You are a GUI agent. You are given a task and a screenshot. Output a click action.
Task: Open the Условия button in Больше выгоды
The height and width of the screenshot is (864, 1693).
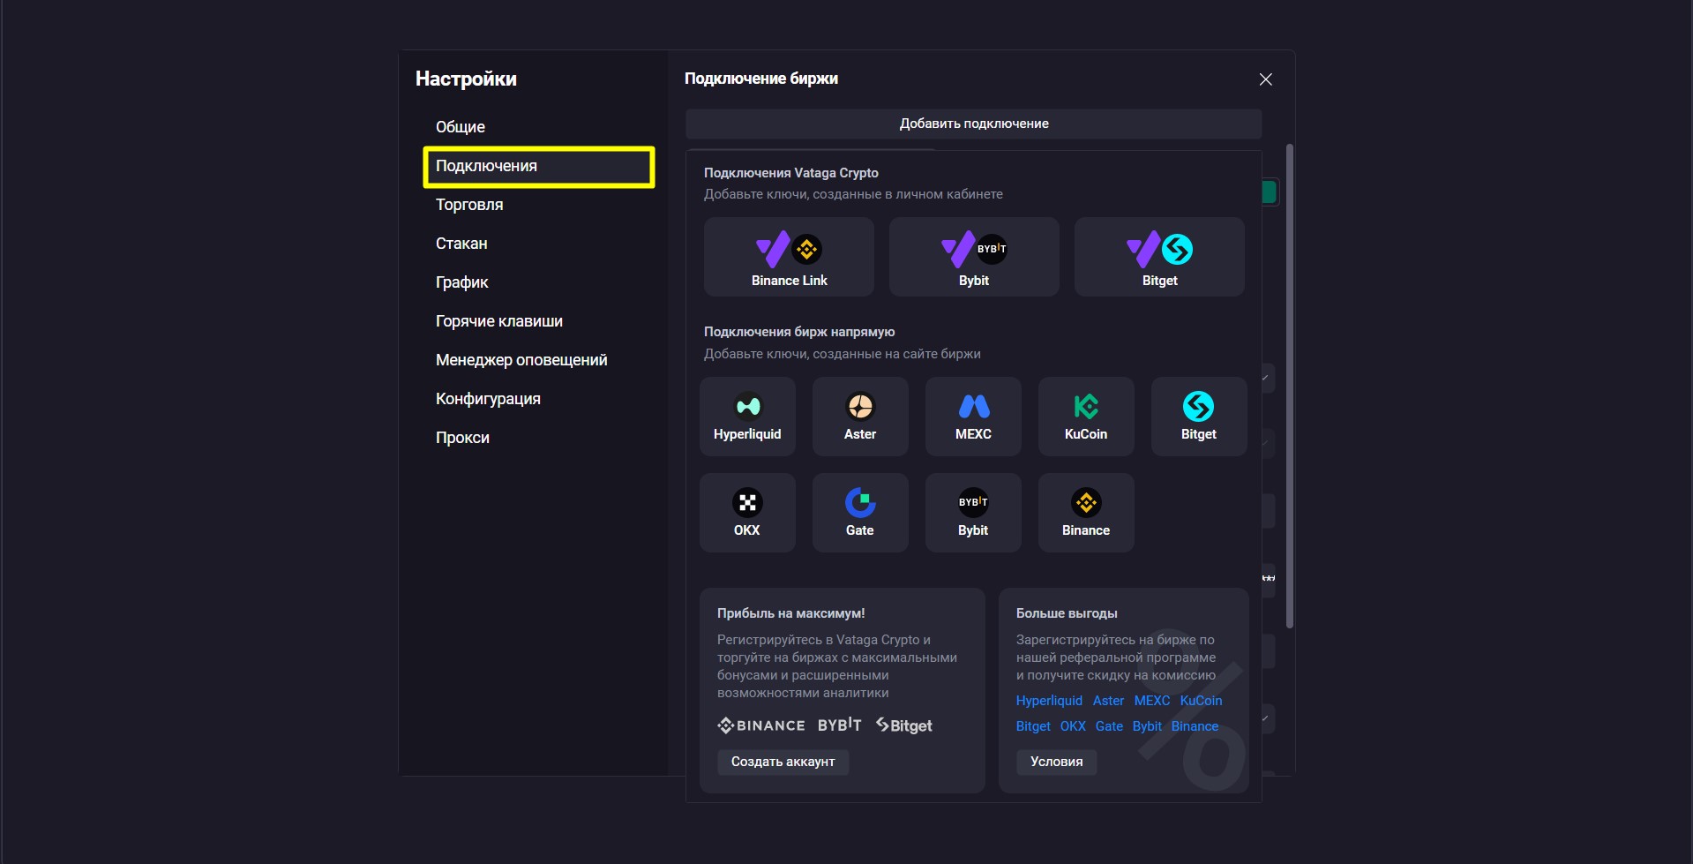coord(1056,762)
